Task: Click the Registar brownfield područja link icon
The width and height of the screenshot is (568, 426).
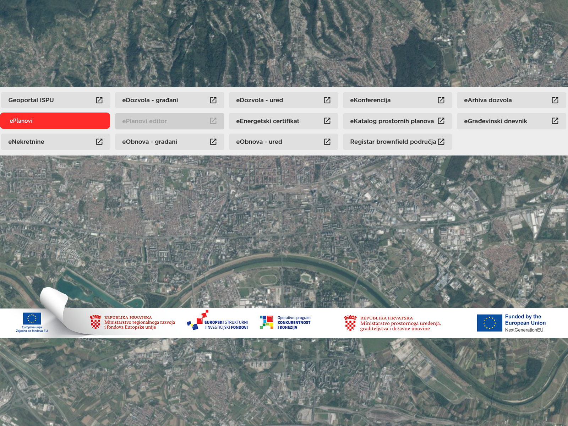Action: (x=441, y=142)
